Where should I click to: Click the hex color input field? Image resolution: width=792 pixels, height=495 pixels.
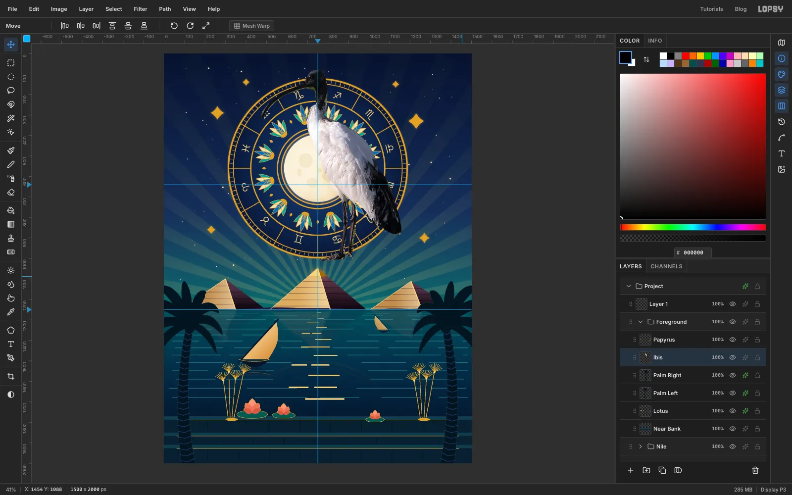[693, 252]
